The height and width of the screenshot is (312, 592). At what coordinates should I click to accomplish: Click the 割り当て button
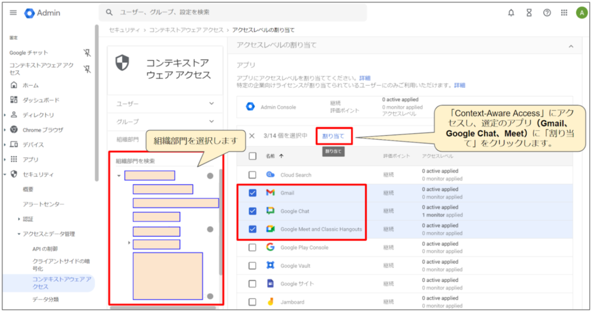(x=333, y=136)
